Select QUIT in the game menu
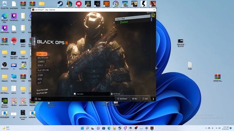 click(39, 83)
